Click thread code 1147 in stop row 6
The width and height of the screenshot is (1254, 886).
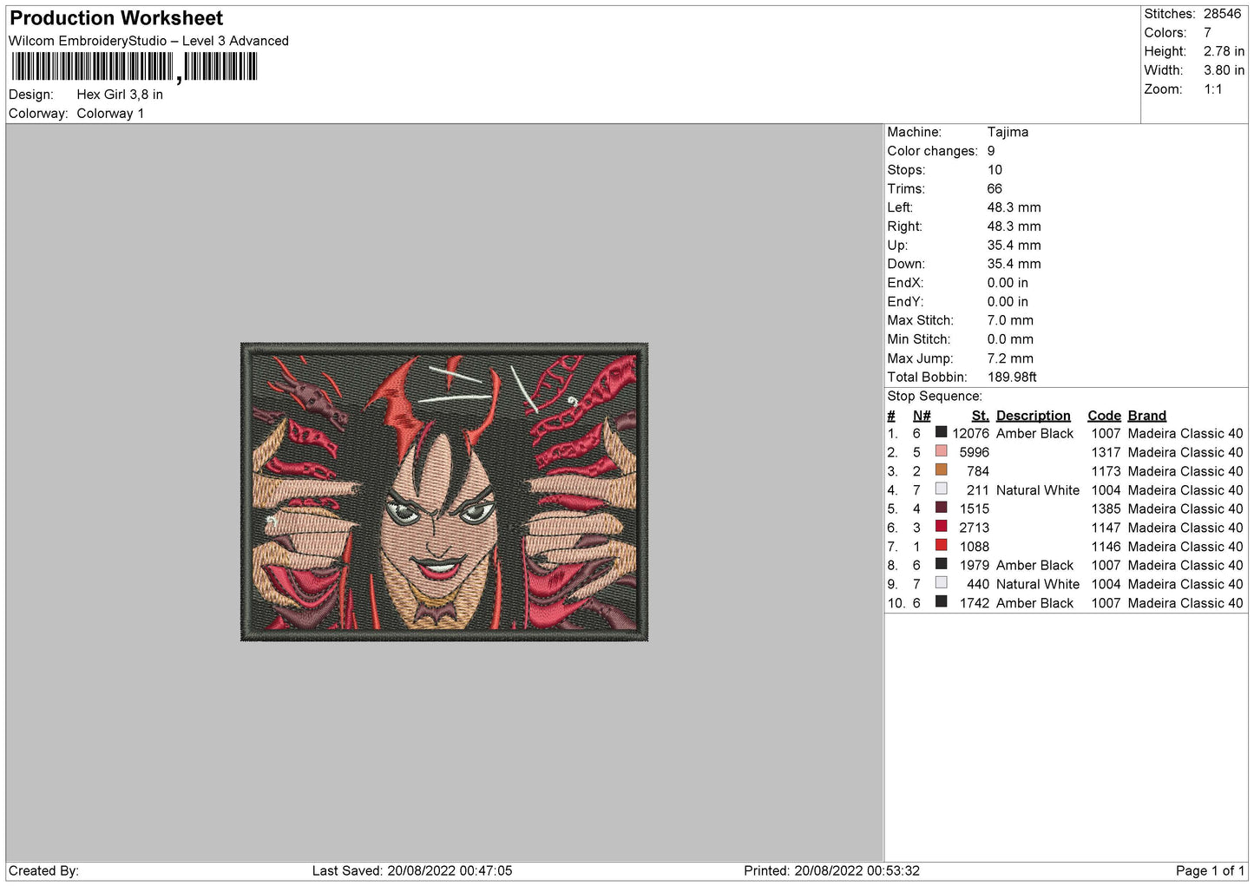click(1106, 528)
